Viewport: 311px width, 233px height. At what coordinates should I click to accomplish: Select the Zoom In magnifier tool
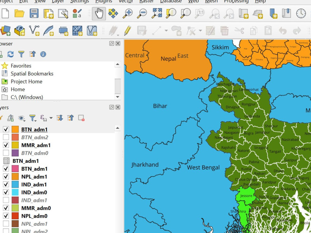[128, 13]
